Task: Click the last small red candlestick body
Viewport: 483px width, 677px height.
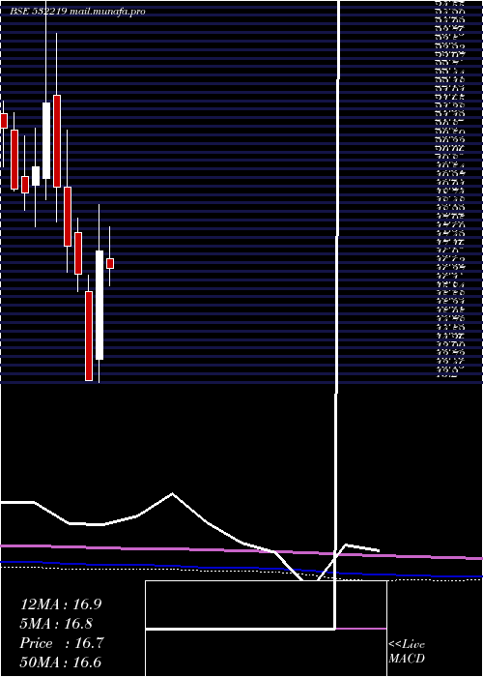Action: pos(110,263)
